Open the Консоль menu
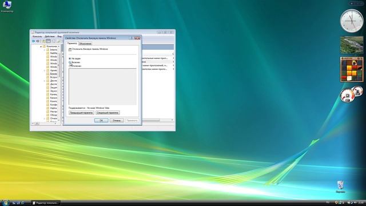366x206 pixels. pyautogui.click(x=37, y=37)
